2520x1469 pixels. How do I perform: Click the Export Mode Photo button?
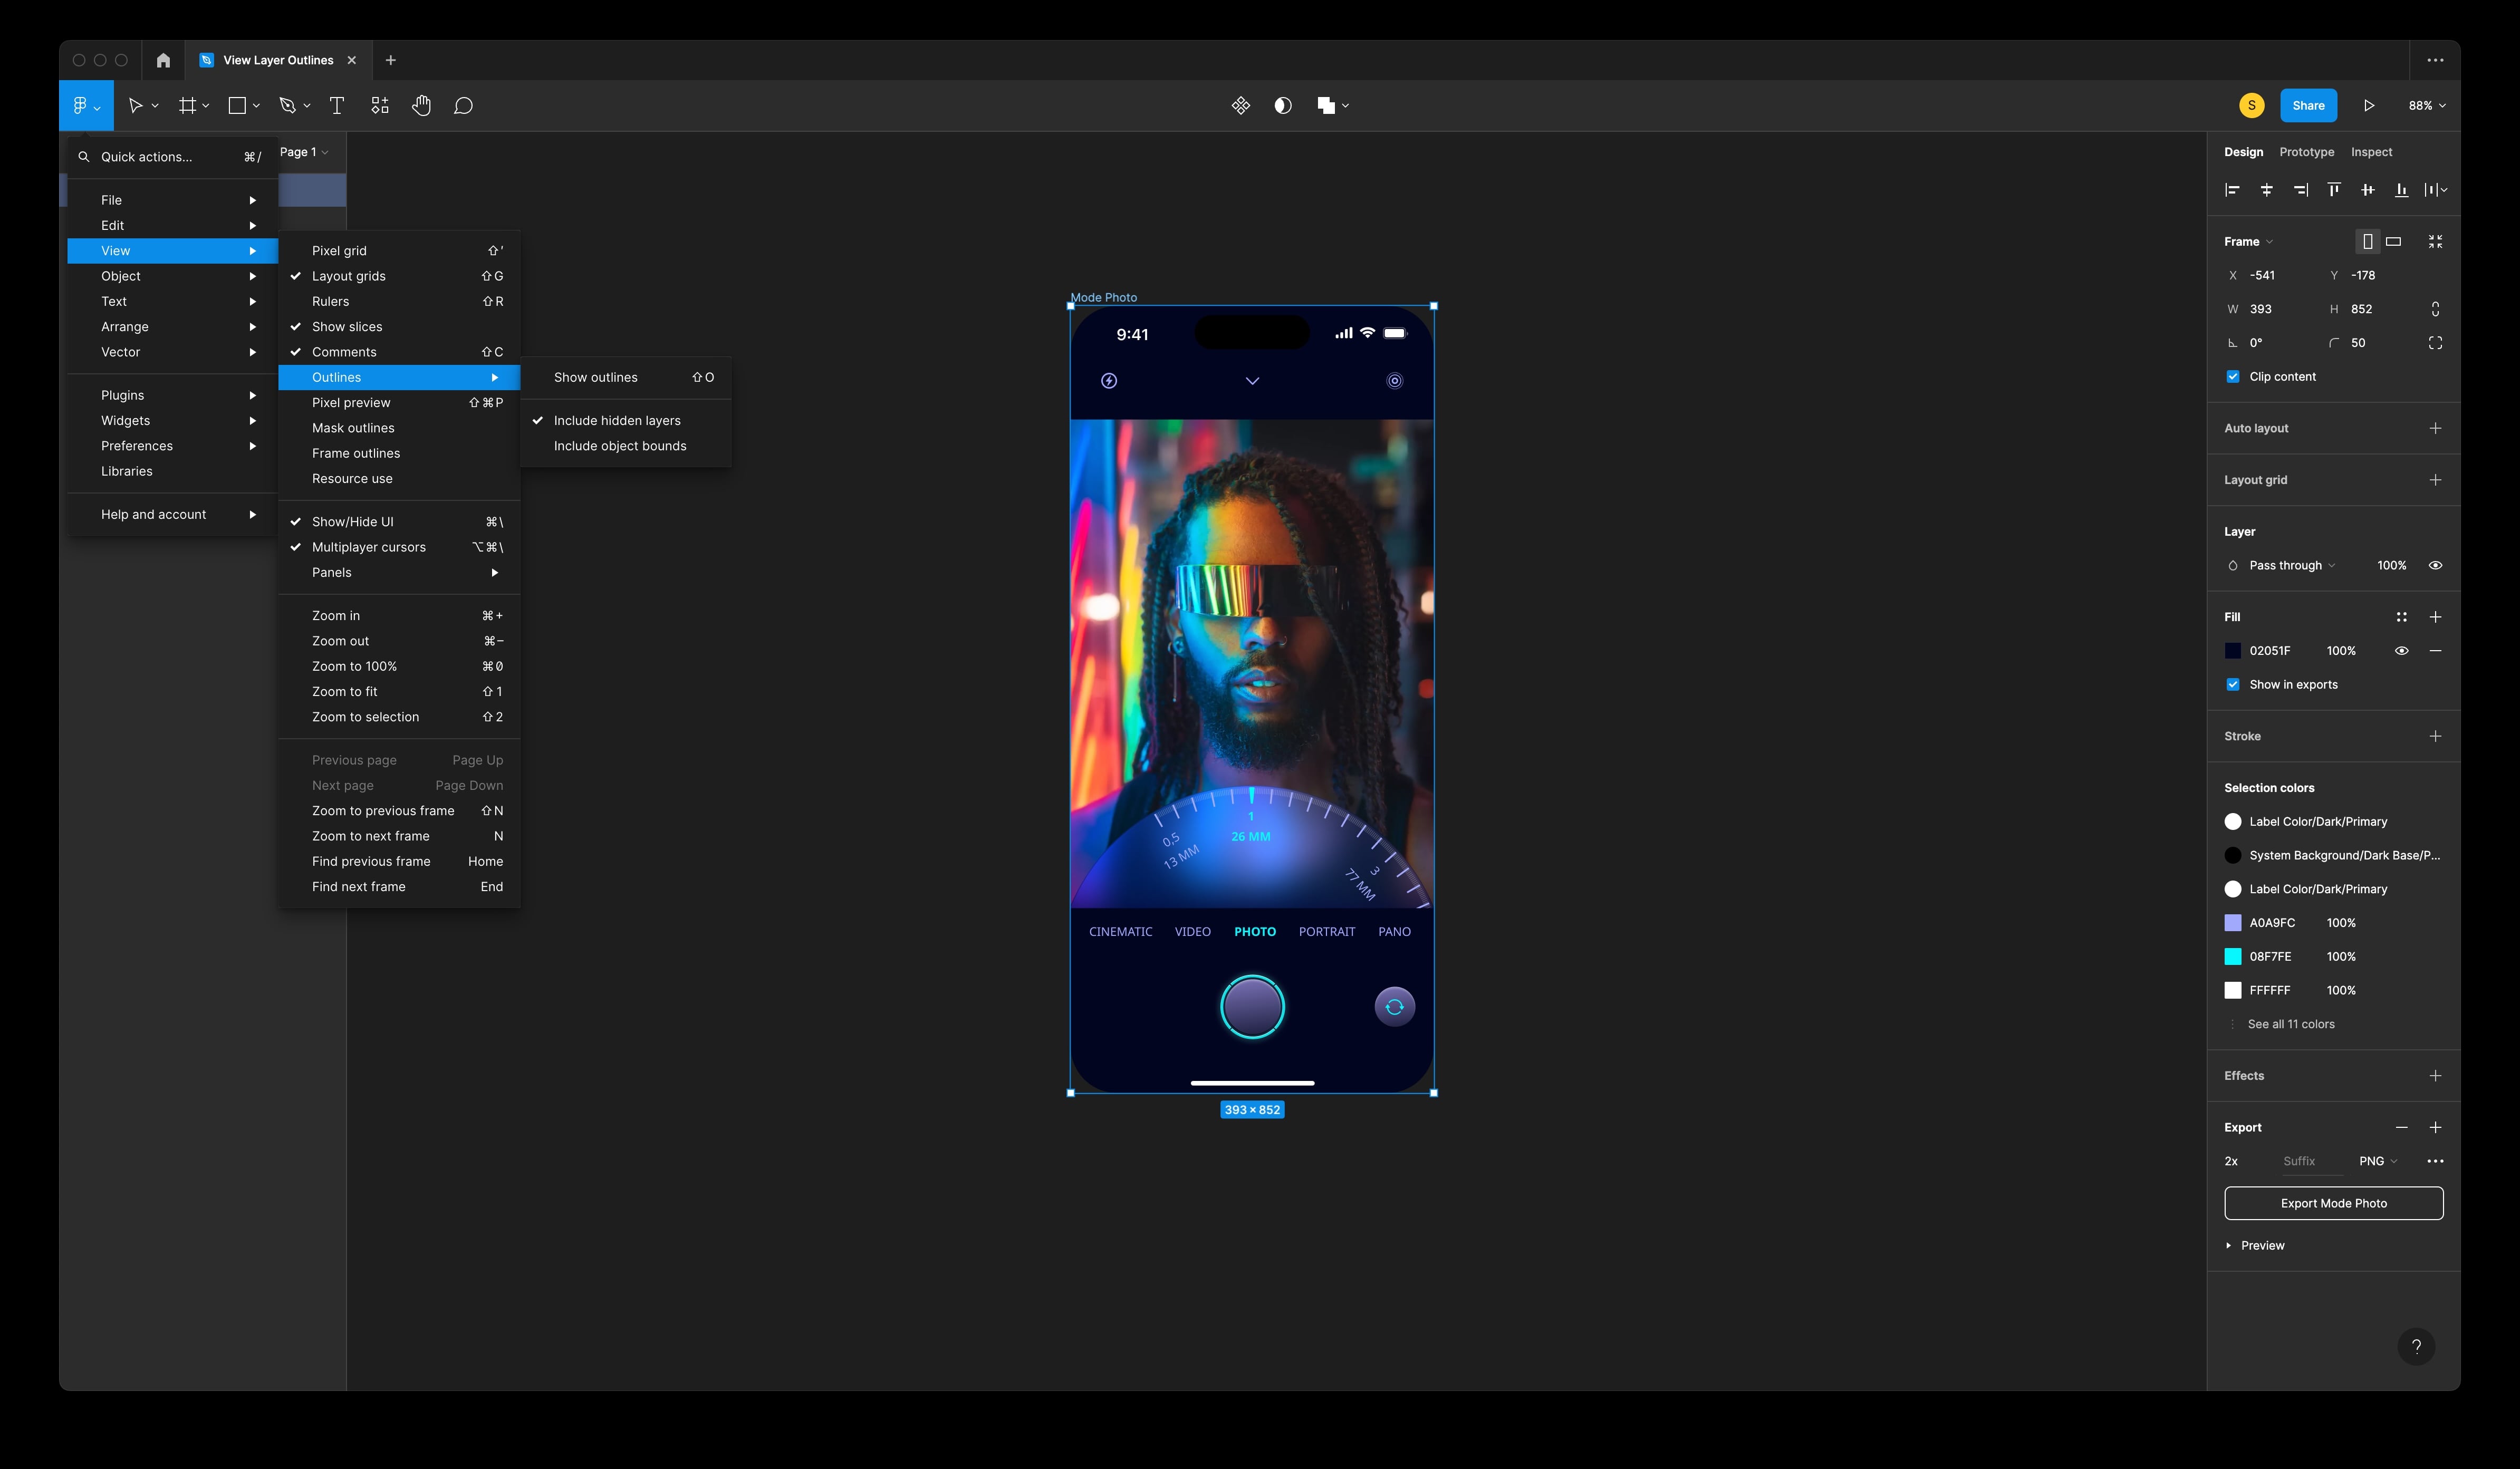pos(2333,1203)
